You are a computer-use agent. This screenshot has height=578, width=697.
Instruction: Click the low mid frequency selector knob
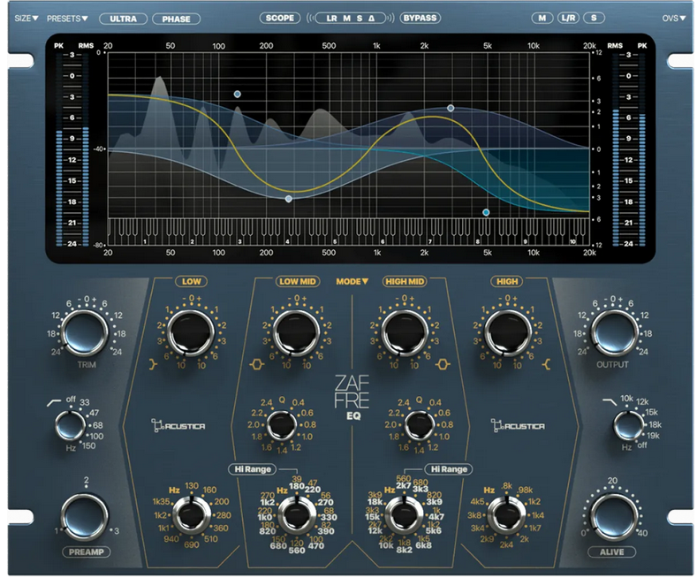coord(297,516)
